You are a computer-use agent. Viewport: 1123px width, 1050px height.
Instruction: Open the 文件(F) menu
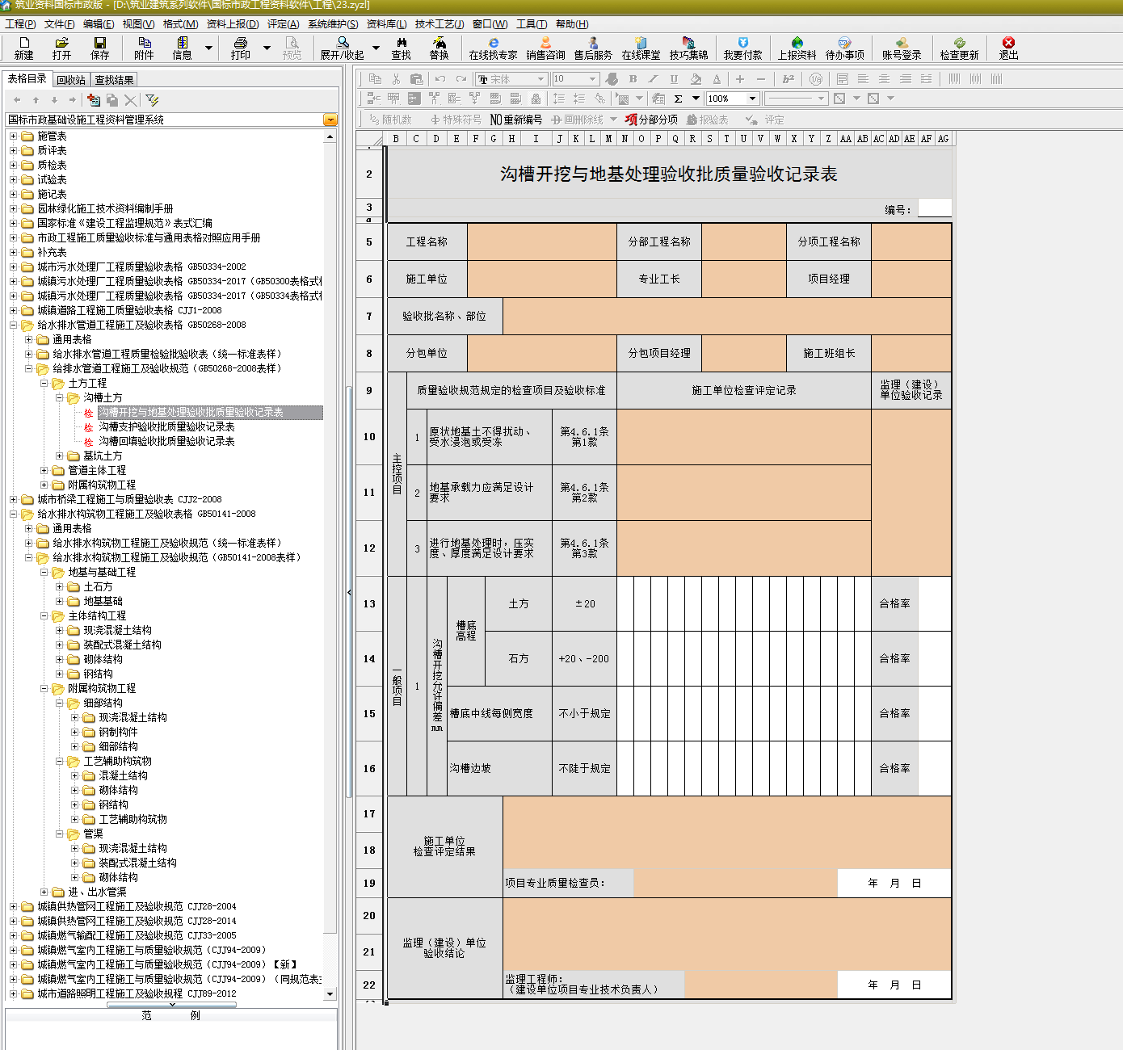coord(59,24)
